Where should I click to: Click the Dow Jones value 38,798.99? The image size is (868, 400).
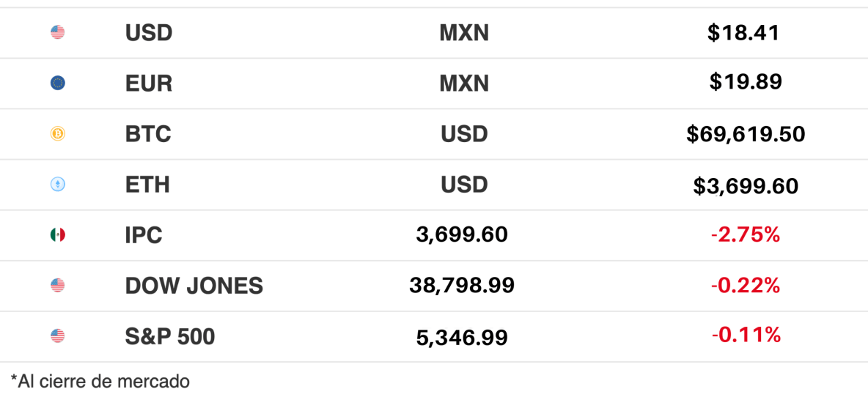[x=462, y=286]
